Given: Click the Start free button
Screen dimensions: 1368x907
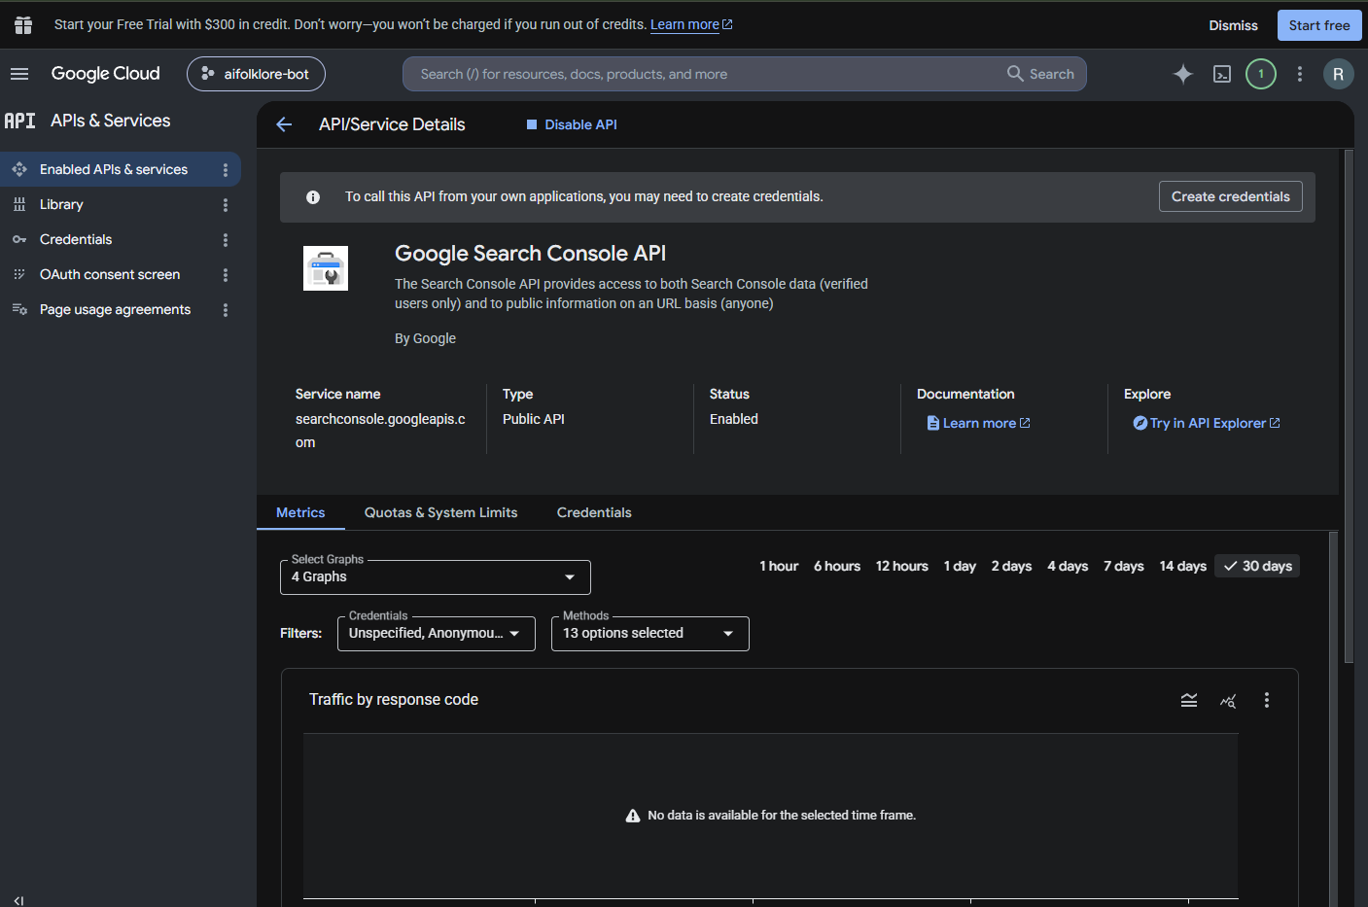Looking at the screenshot, I should (1318, 25).
